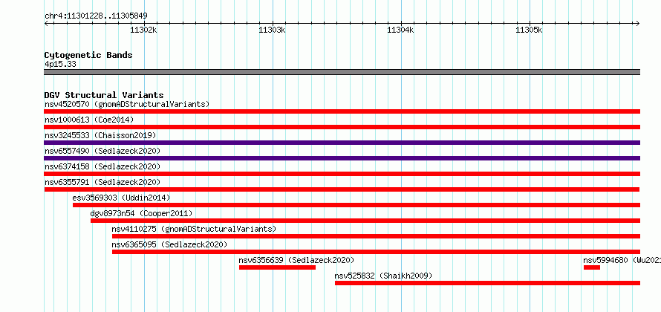The width and height of the screenshot is (661, 312).
Task: Open the nsv4110275 gnomADStructuralVariants label
Action: pyautogui.click(x=194, y=229)
